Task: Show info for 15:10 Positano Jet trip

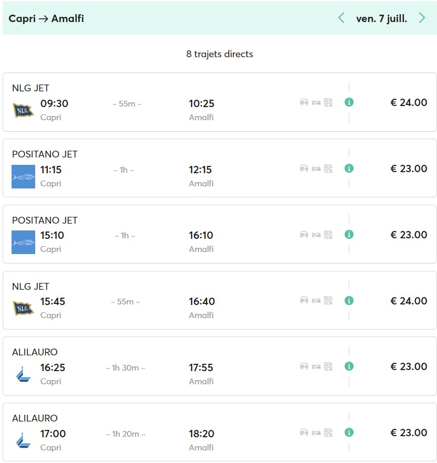Action: [x=349, y=235]
